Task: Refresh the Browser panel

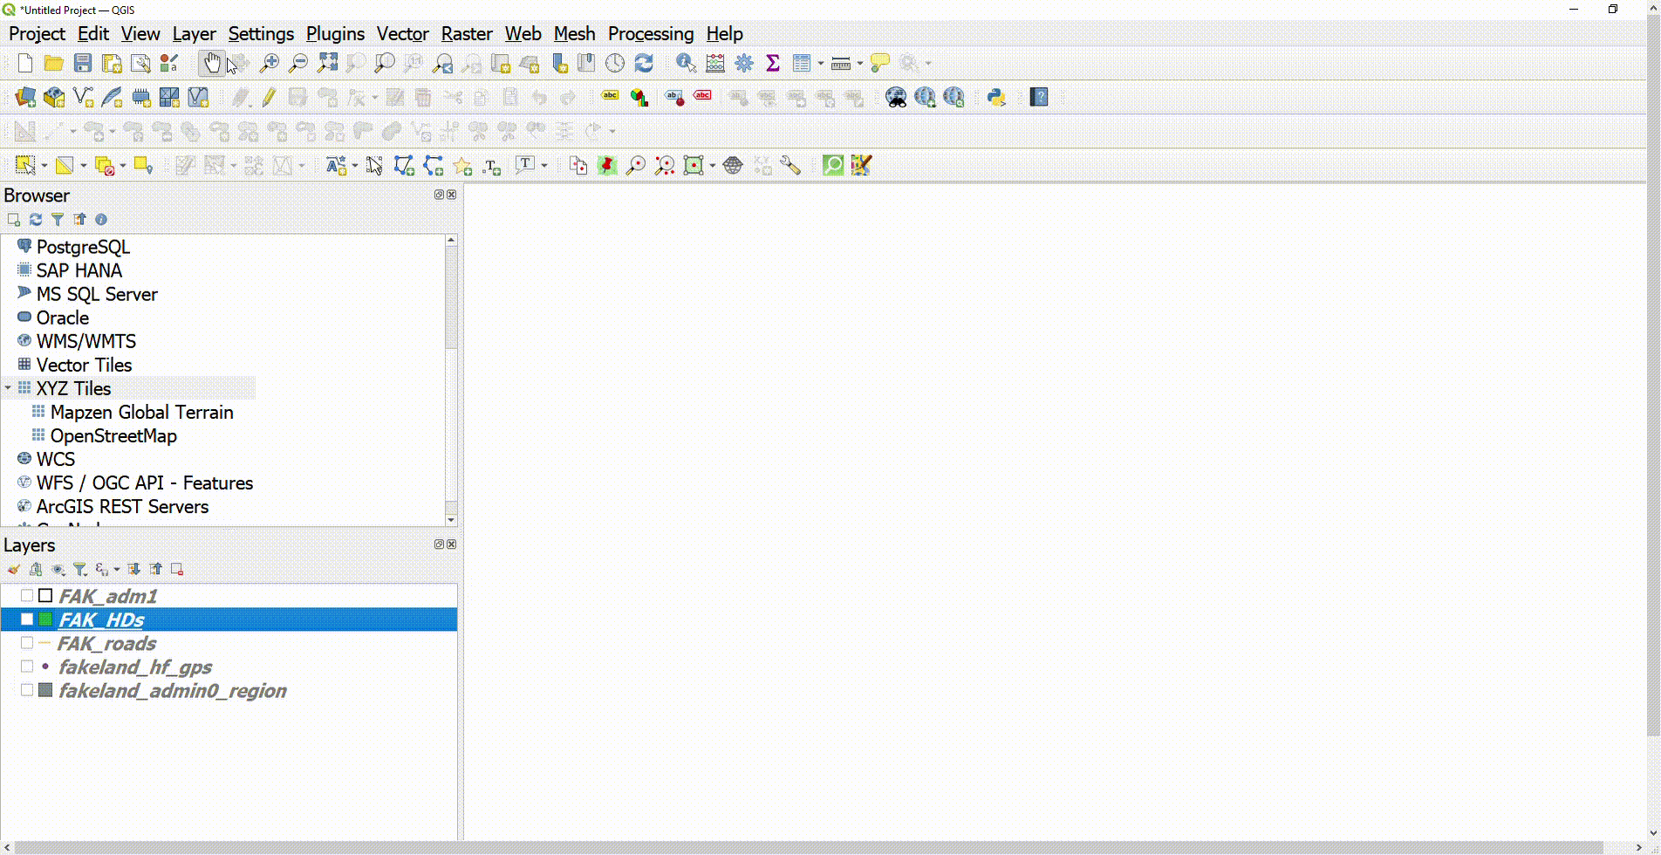Action: point(36,220)
